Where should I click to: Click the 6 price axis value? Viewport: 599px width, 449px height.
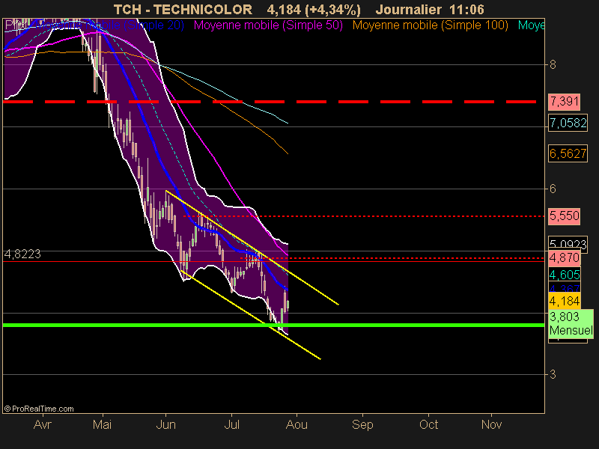point(553,189)
